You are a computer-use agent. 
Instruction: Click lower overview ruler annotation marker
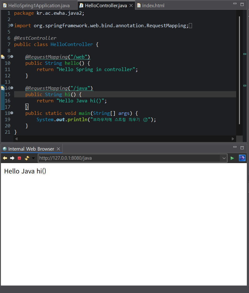[245, 85]
